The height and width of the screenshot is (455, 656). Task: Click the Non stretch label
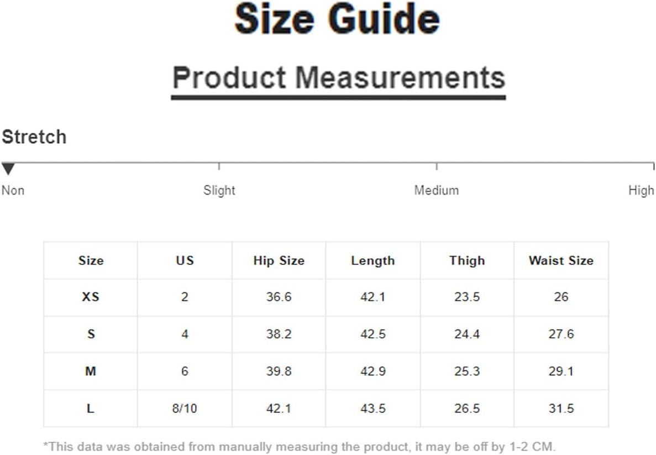pyautogui.click(x=13, y=190)
